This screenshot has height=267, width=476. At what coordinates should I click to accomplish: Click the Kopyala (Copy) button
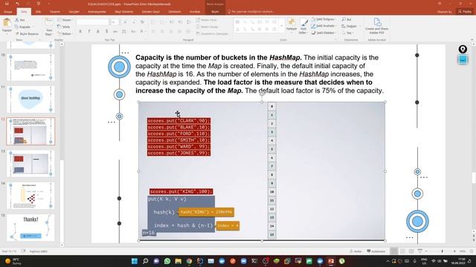pos(23,27)
